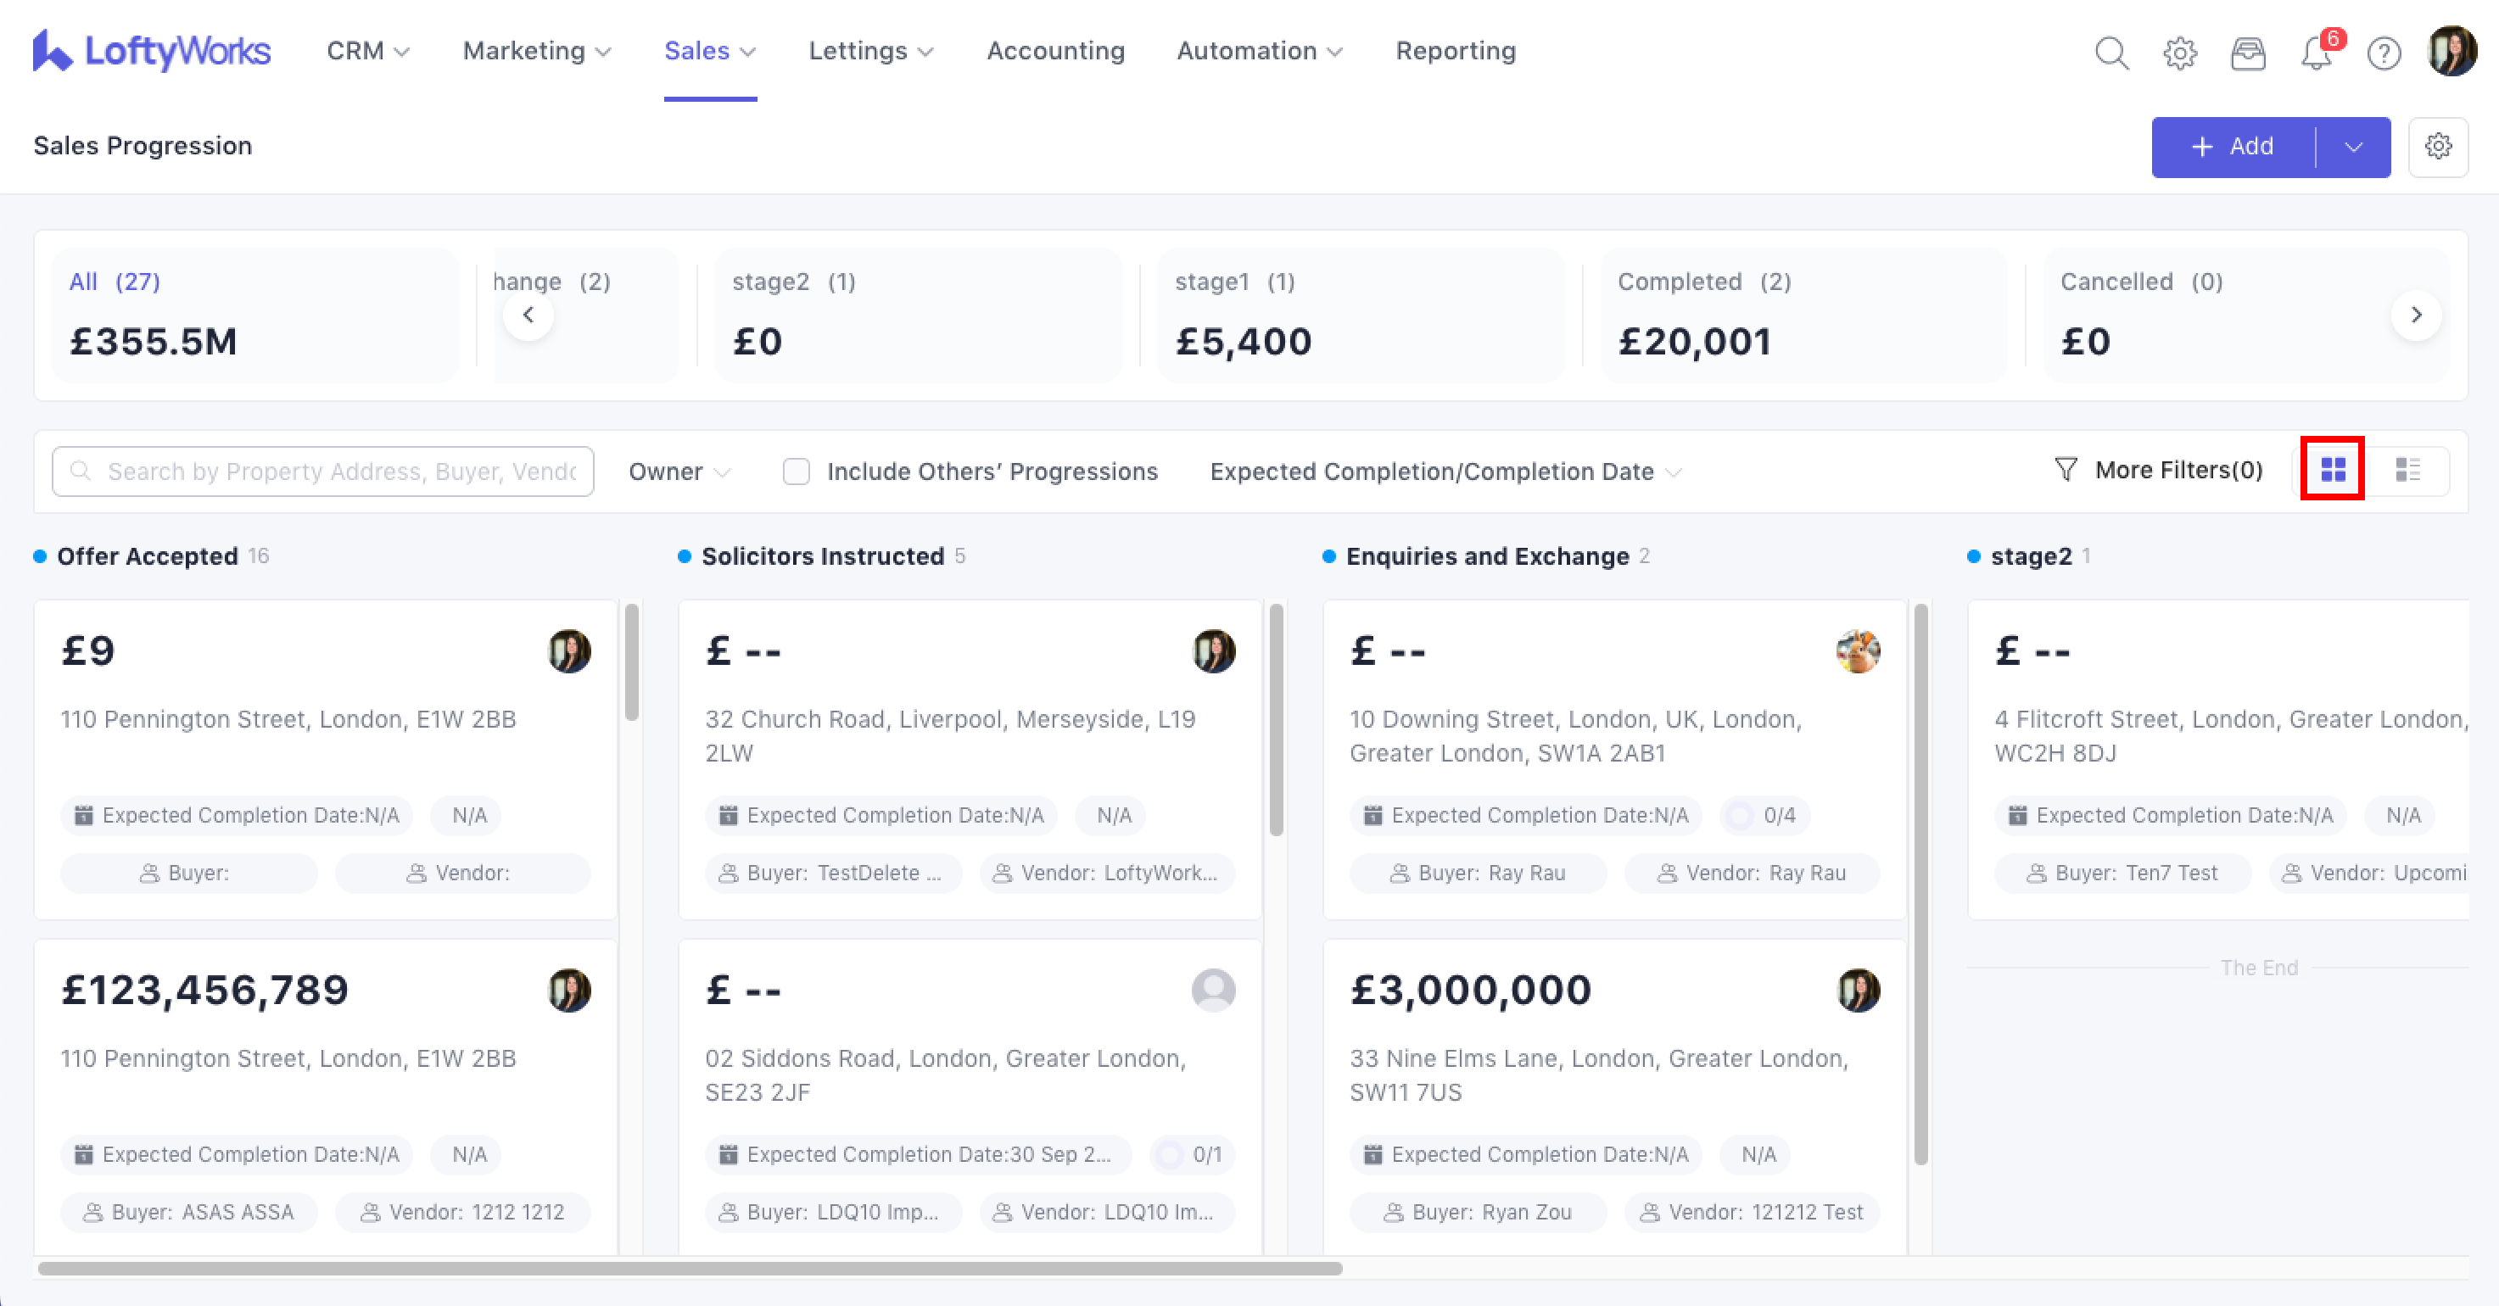This screenshot has height=1306, width=2499.
Task: Open the Reporting menu item
Action: (x=1455, y=50)
